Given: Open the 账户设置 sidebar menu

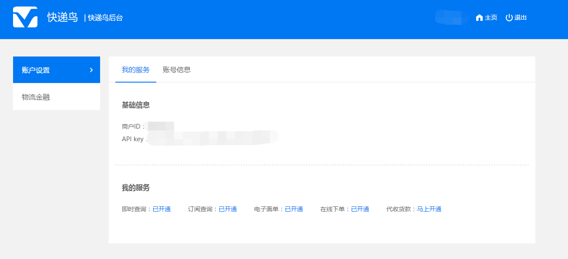Looking at the screenshot, I should click(57, 70).
